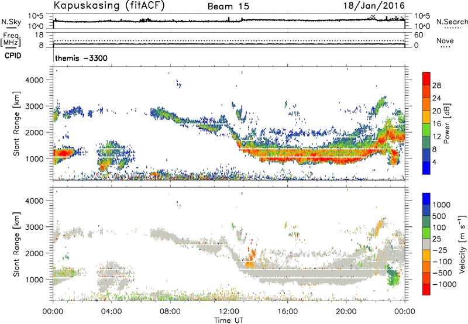The height and width of the screenshot is (324, 468).
Task: Select the 'Velocity [m s-1]' colour bar title
Action: (462, 244)
